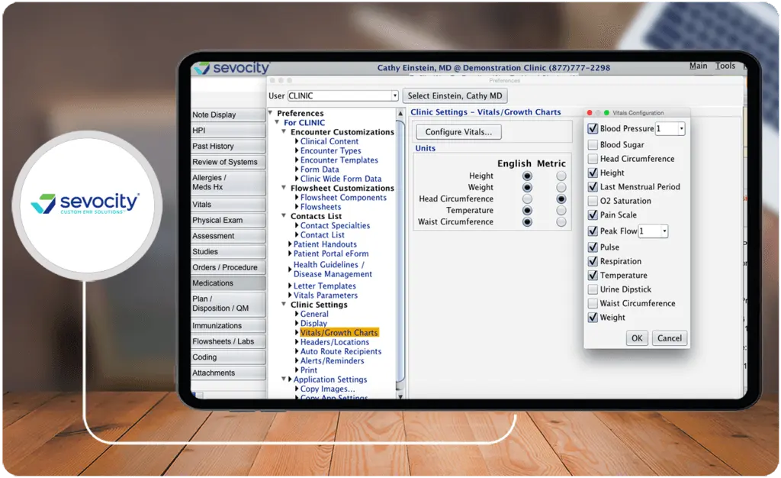This screenshot has width=781, height=478.
Task: Click the Configure Vitals... button
Action: (458, 132)
